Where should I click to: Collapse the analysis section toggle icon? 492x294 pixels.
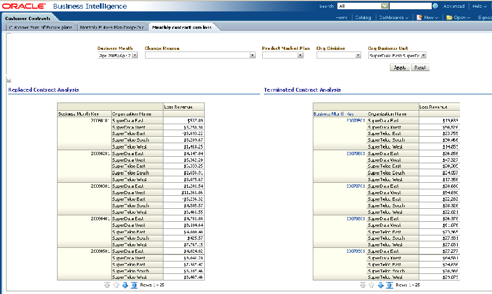pos(9,81)
